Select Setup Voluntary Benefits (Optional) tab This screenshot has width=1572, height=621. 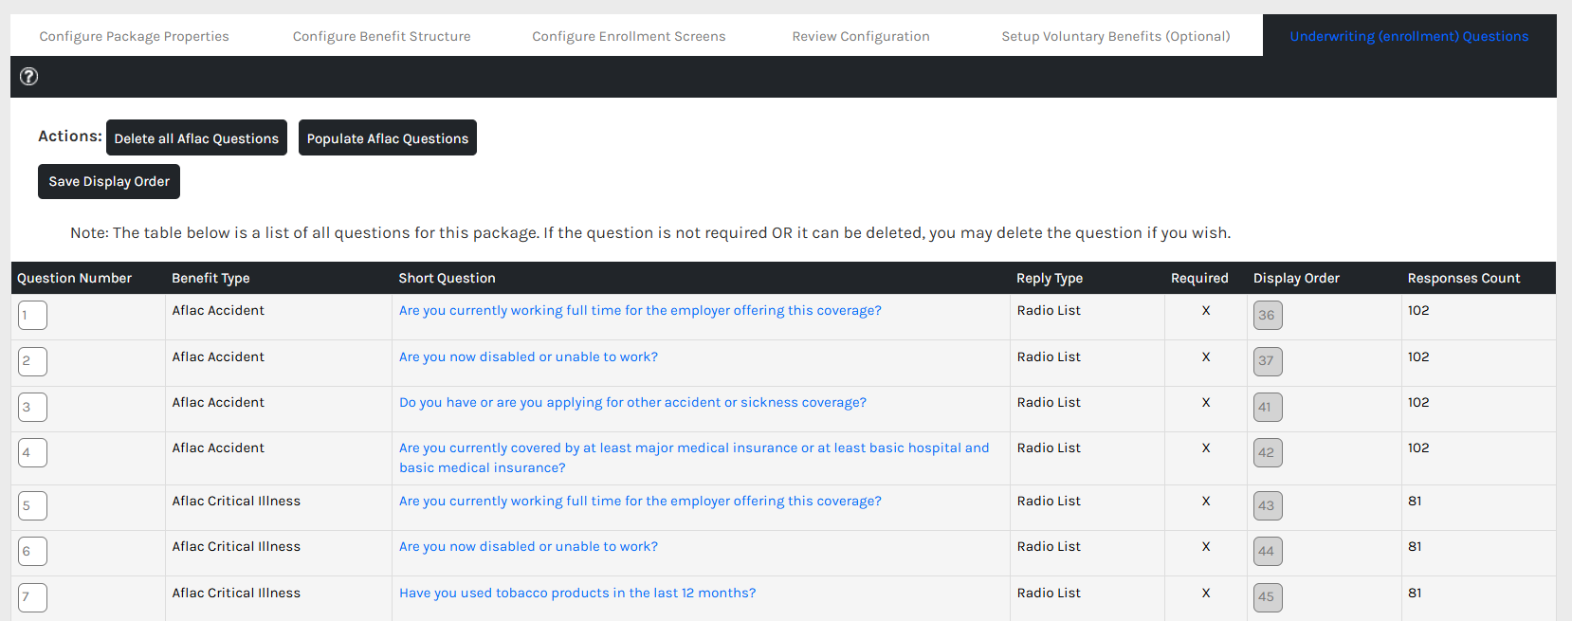click(x=1115, y=36)
